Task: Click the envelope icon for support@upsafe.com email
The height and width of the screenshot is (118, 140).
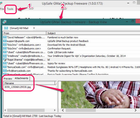Action: [x=5, y=41]
